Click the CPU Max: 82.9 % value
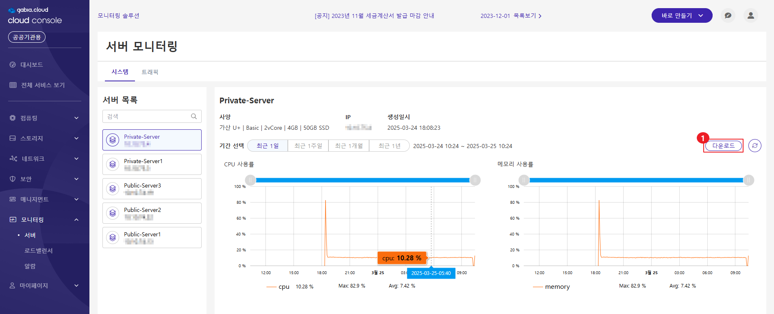The image size is (774, 314). click(352, 286)
